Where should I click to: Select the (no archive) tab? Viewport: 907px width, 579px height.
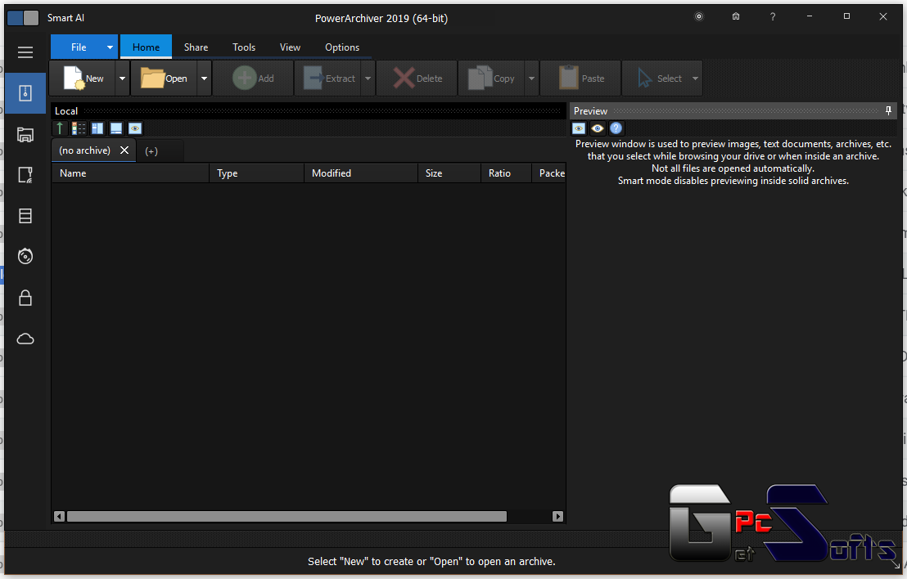pos(84,150)
